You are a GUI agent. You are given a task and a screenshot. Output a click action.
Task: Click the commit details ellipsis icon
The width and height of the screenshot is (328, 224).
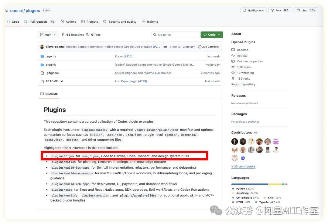165,47
